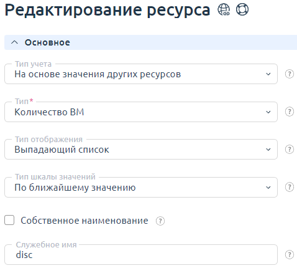Open dropdown with По ближайшему значению

pos(141,187)
